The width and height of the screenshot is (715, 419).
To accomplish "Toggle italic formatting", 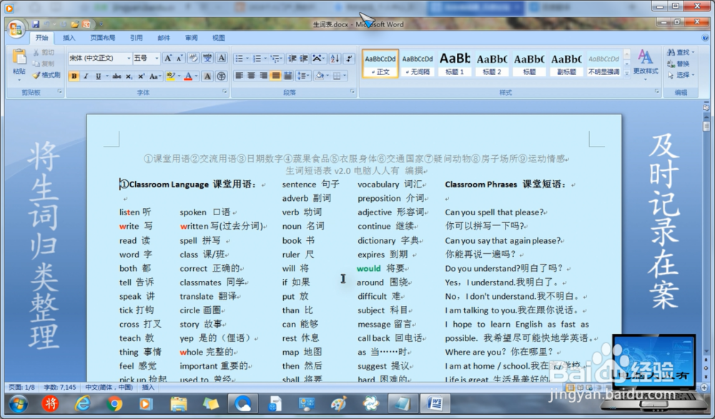I will point(86,76).
